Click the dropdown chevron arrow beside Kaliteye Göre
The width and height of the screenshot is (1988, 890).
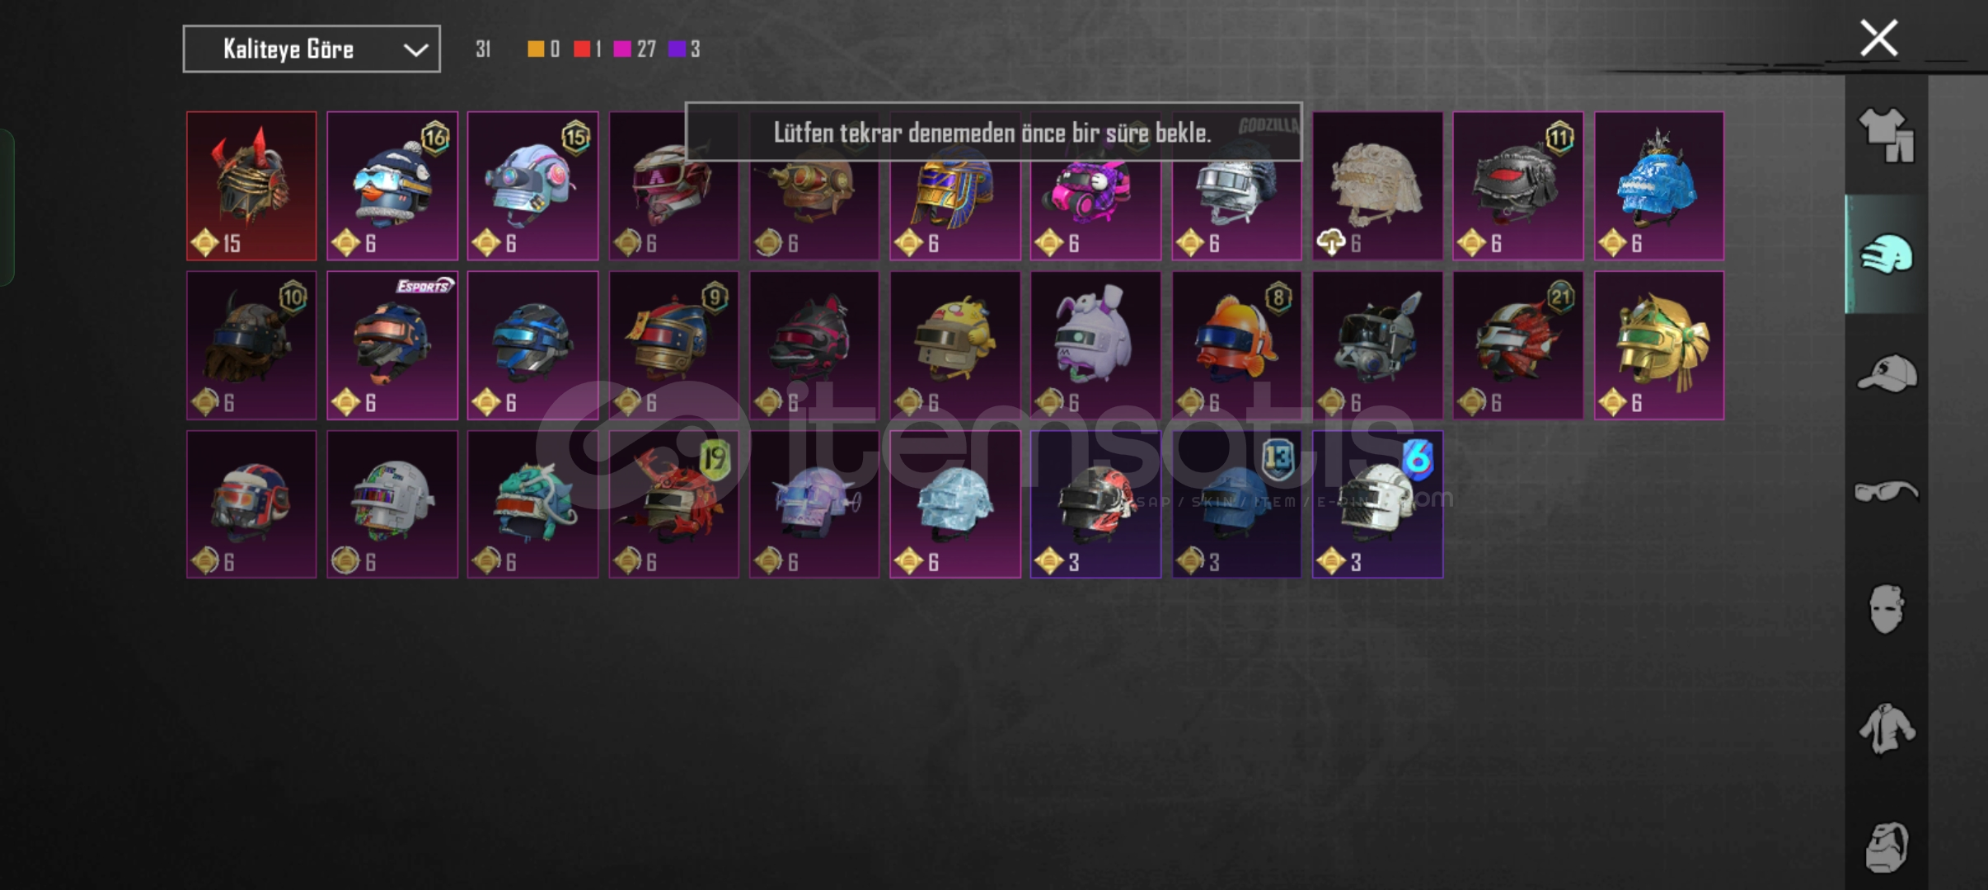(x=415, y=50)
